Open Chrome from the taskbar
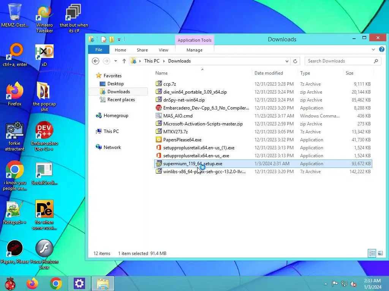 point(56,283)
